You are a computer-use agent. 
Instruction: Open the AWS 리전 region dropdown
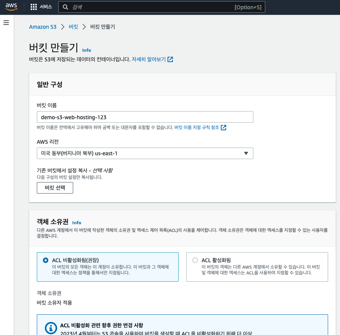145,153
